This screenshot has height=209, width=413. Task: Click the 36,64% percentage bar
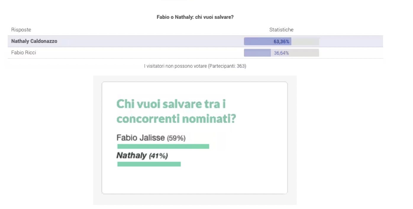coord(281,53)
